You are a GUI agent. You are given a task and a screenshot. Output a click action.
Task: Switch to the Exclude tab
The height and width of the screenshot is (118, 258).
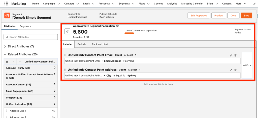click(82, 44)
